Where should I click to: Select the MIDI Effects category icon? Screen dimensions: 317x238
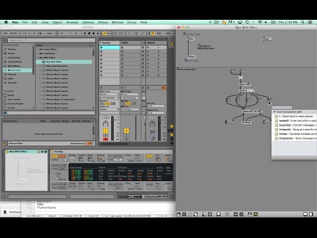pos(5,66)
